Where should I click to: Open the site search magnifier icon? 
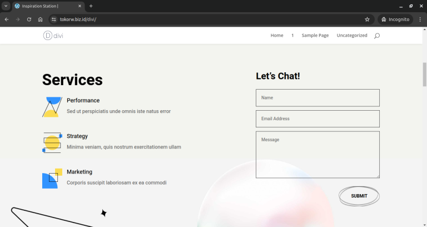click(x=377, y=36)
